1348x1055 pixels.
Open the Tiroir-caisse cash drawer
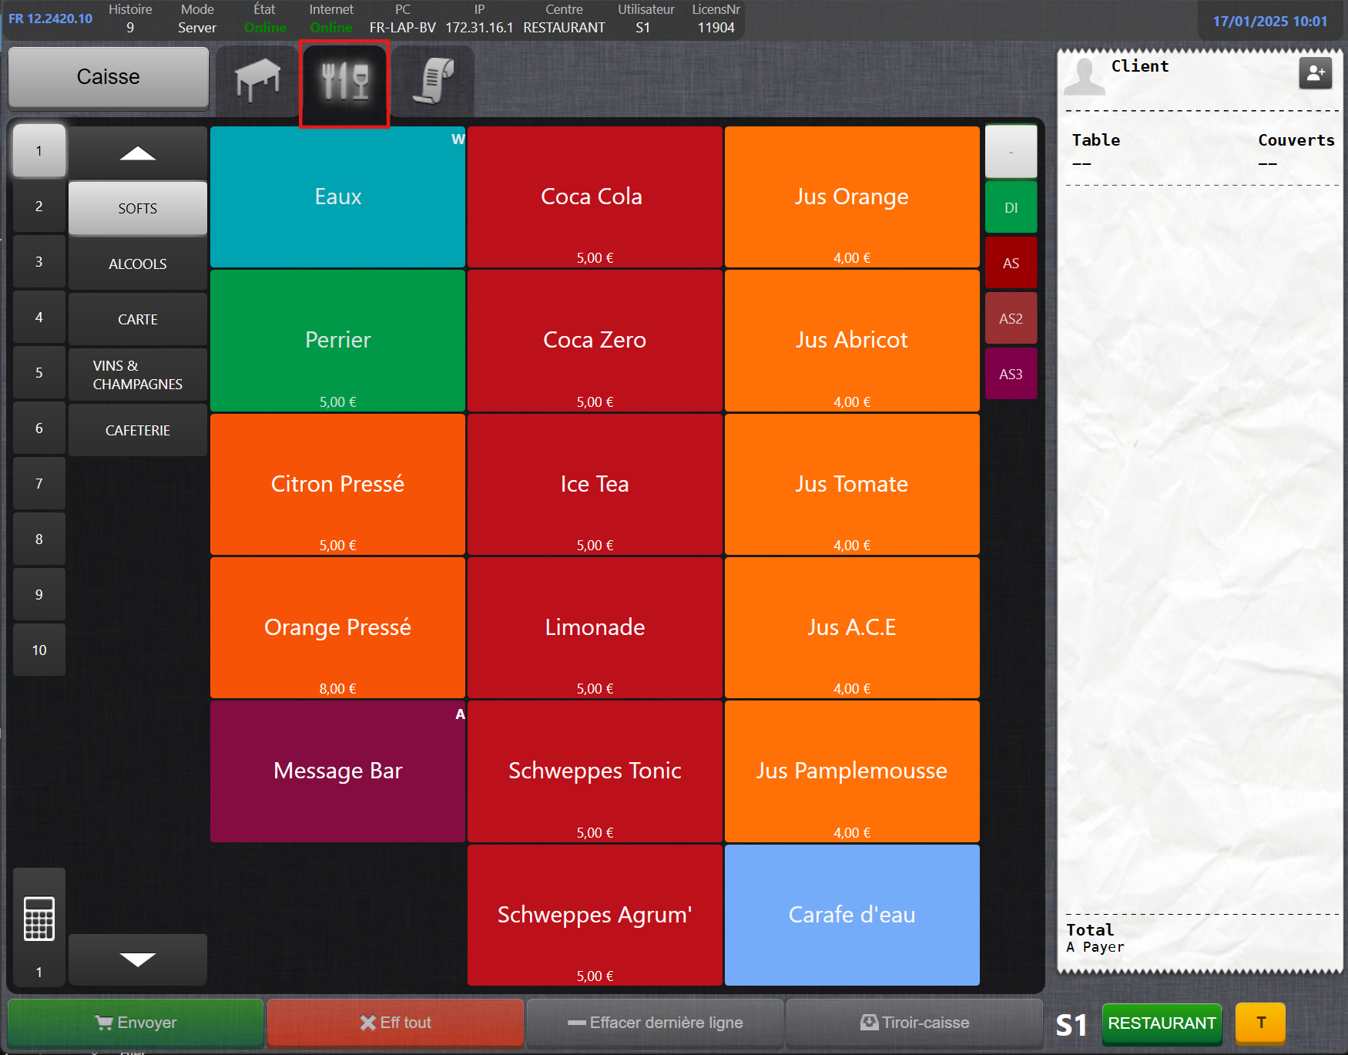click(914, 1023)
